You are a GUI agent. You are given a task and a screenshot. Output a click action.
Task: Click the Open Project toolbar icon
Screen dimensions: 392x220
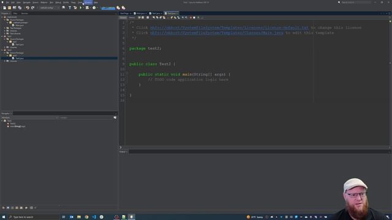15,8
